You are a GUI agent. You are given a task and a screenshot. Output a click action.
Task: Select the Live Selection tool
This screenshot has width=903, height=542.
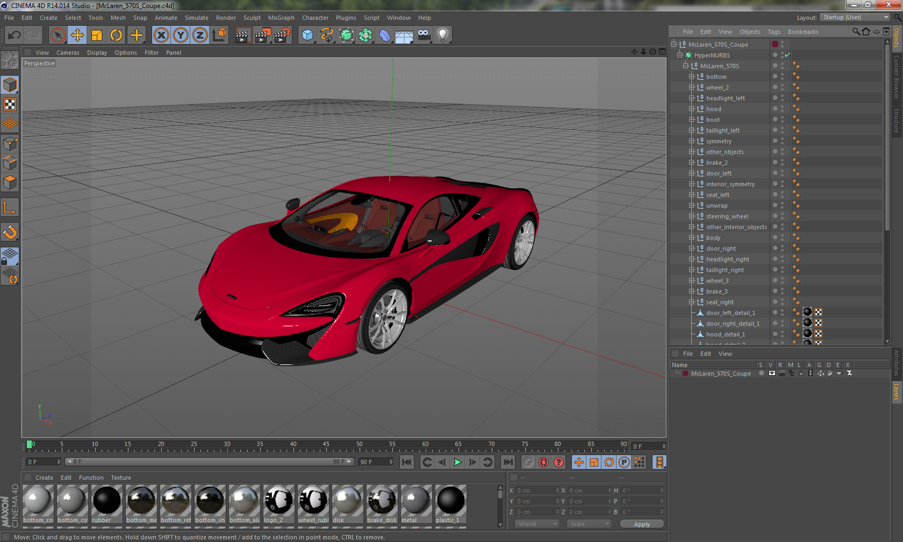click(x=58, y=35)
